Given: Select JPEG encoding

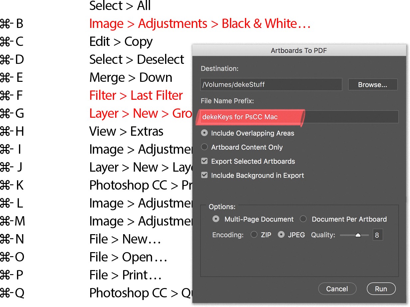Looking at the screenshot, I should (x=282, y=235).
